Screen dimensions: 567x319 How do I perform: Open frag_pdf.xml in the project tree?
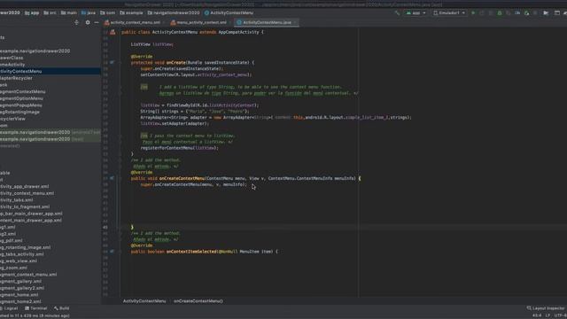[x=12, y=240]
